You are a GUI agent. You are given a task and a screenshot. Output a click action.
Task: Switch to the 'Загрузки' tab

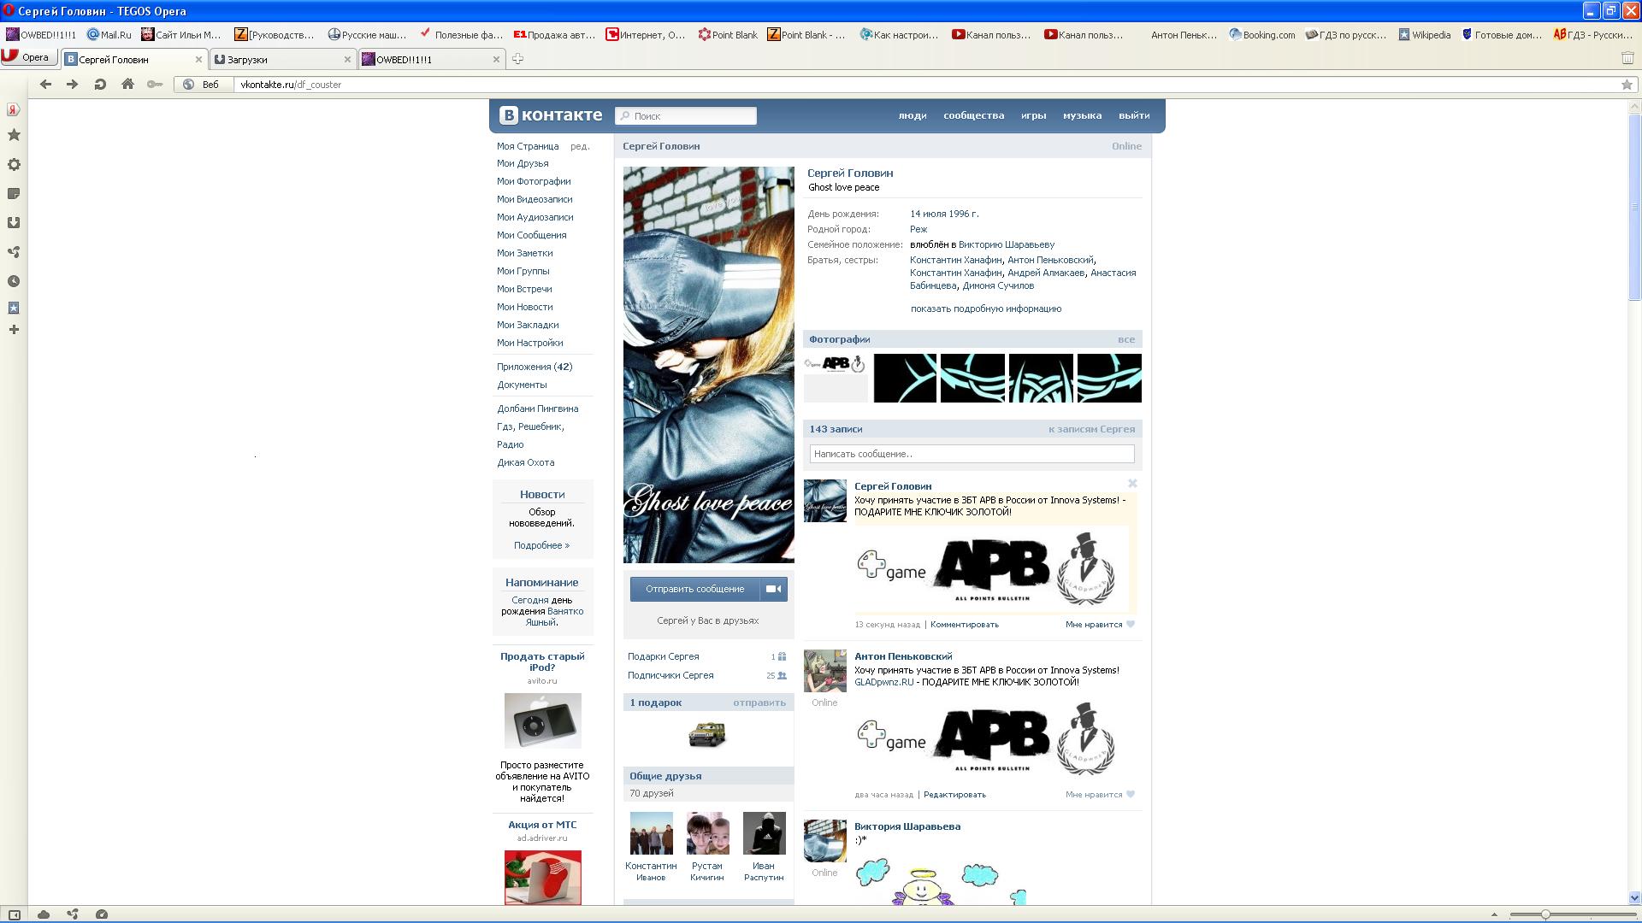click(281, 60)
